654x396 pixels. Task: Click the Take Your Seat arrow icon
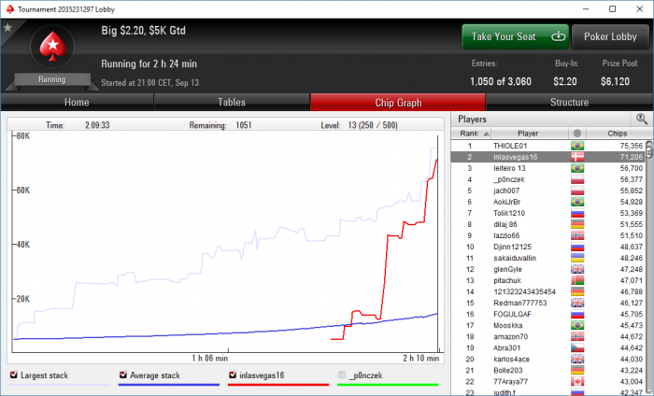(x=558, y=36)
